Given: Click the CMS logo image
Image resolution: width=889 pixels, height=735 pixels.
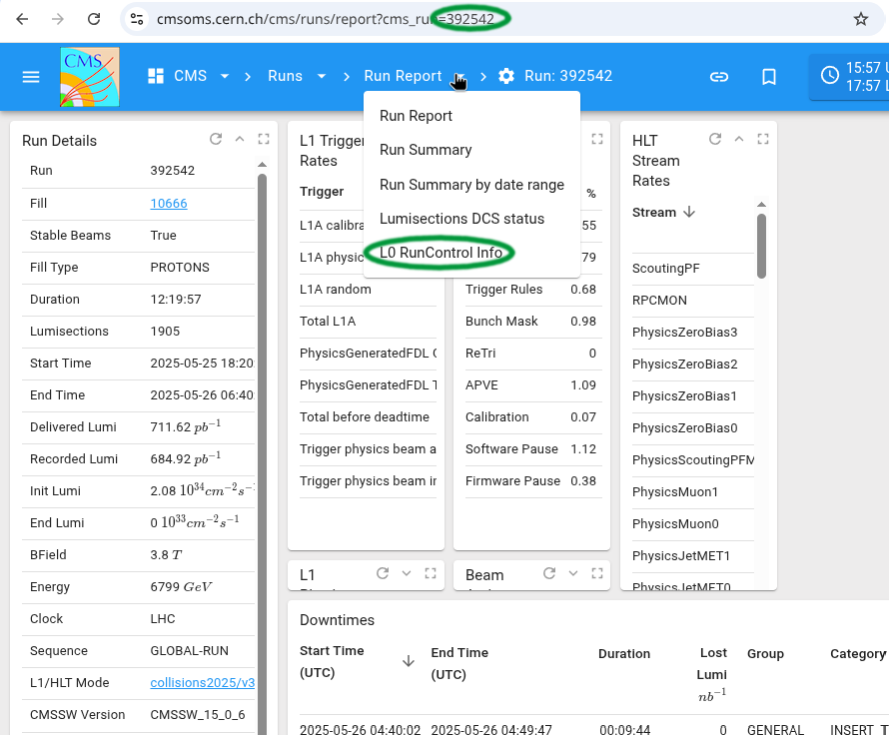Looking at the screenshot, I should pos(90,77).
